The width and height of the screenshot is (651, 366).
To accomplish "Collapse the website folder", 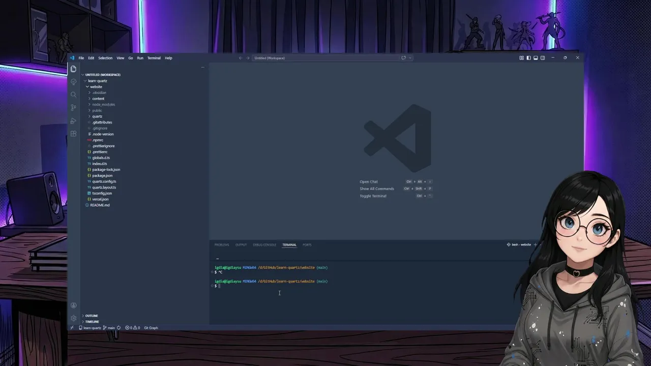I will pyautogui.click(x=96, y=86).
